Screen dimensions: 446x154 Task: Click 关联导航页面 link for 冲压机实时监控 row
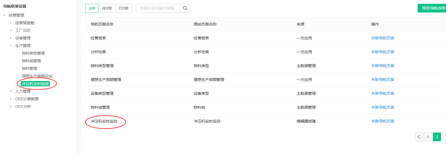(x=383, y=121)
